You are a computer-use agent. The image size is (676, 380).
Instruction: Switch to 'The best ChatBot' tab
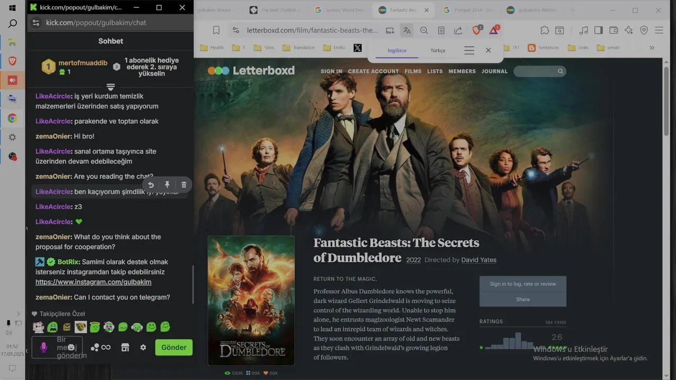[x=276, y=10]
